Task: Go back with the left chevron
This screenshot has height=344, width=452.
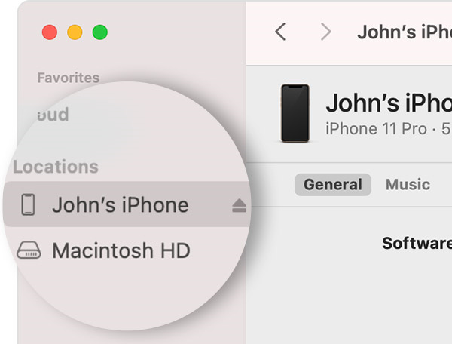Action: click(x=280, y=32)
